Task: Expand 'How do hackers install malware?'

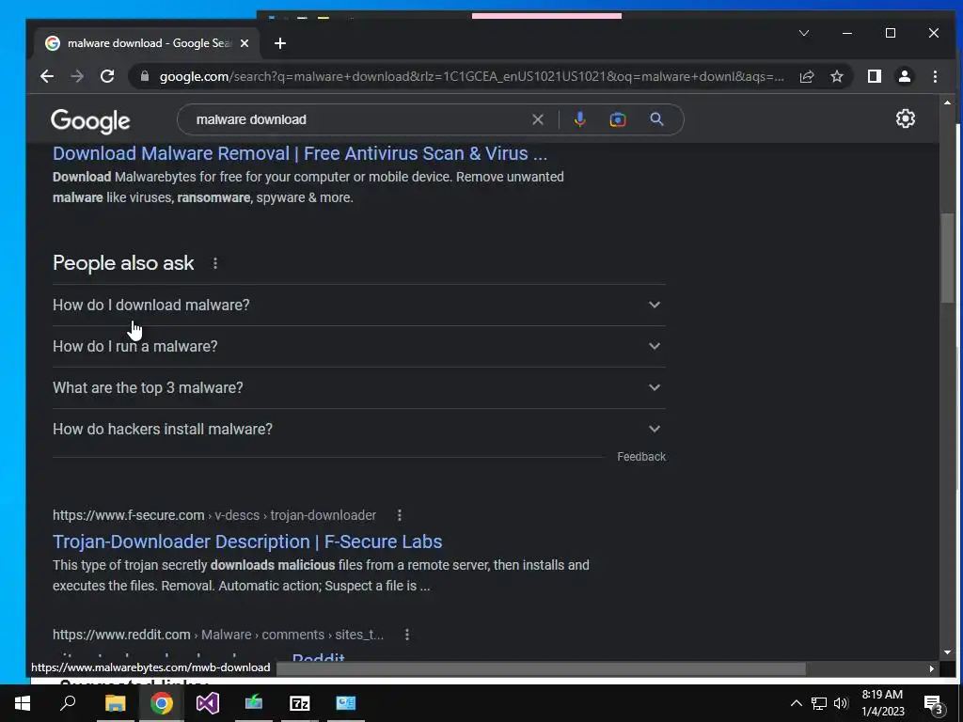Action: 358,429
